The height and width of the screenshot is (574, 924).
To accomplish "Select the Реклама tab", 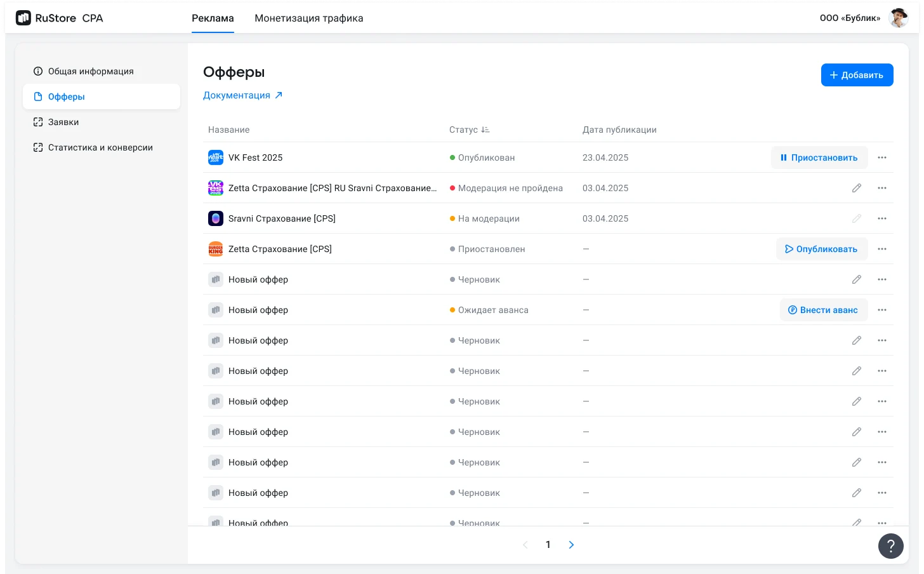I will tap(213, 18).
